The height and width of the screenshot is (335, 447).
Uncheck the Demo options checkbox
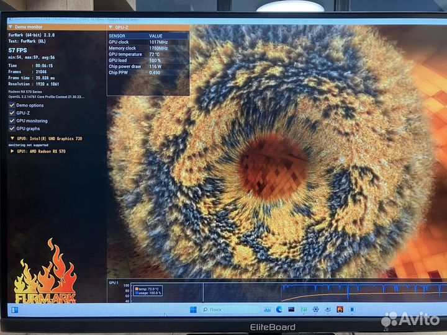click(12, 105)
